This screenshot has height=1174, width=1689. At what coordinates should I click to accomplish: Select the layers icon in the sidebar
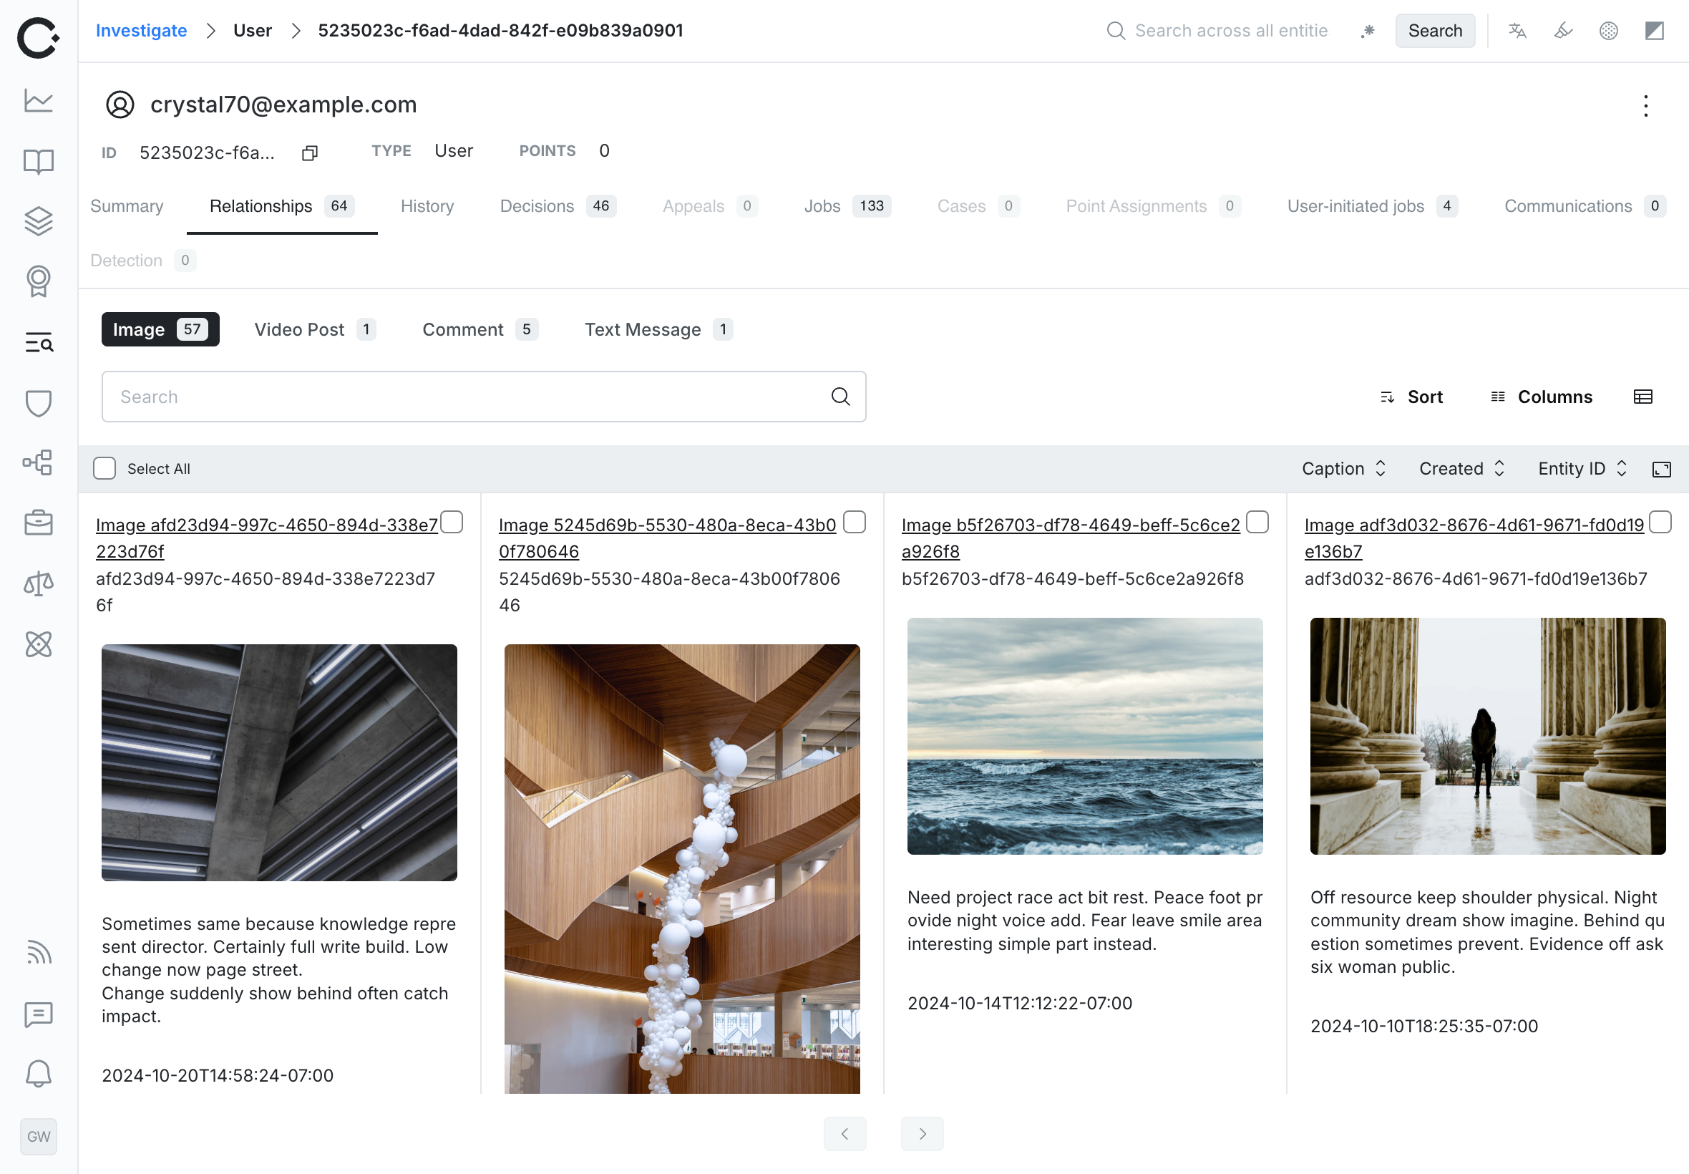click(38, 220)
